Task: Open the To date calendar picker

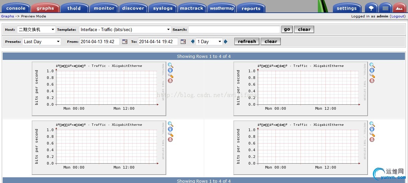Action: pos(183,41)
